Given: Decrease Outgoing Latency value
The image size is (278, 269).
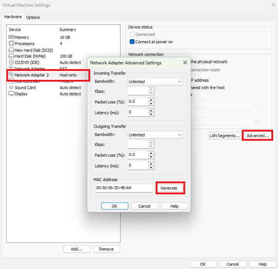Looking at the screenshot, I should click(x=151, y=168).
